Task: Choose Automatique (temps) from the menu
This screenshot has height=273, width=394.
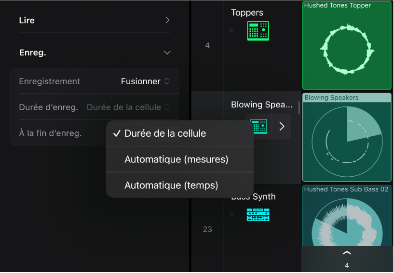Action: click(x=171, y=185)
